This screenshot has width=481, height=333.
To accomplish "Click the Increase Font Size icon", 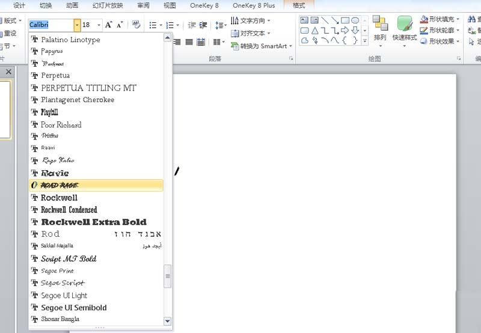I will coord(109,25).
